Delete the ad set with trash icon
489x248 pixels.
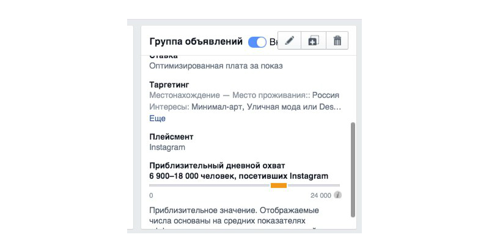[337, 40]
